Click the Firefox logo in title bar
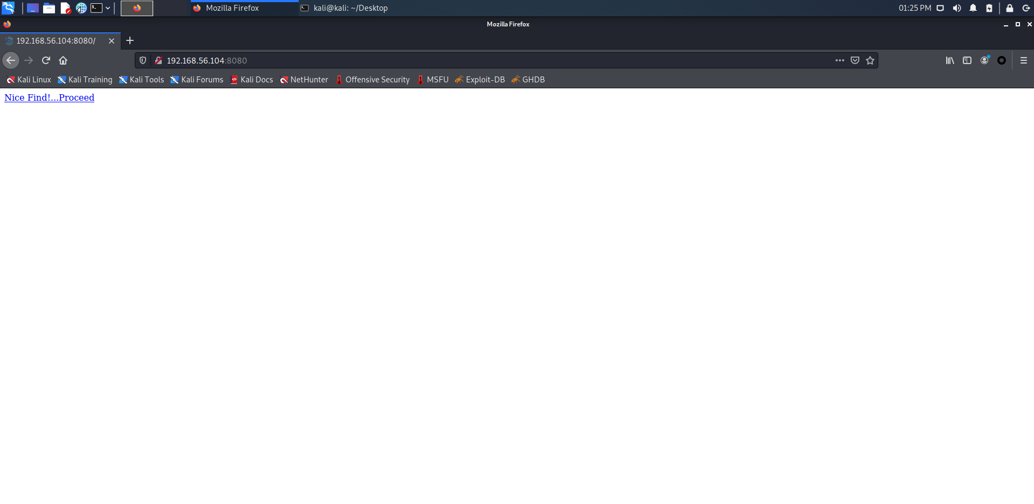The width and height of the screenshot is (1034, 504). tap(7, 24)
